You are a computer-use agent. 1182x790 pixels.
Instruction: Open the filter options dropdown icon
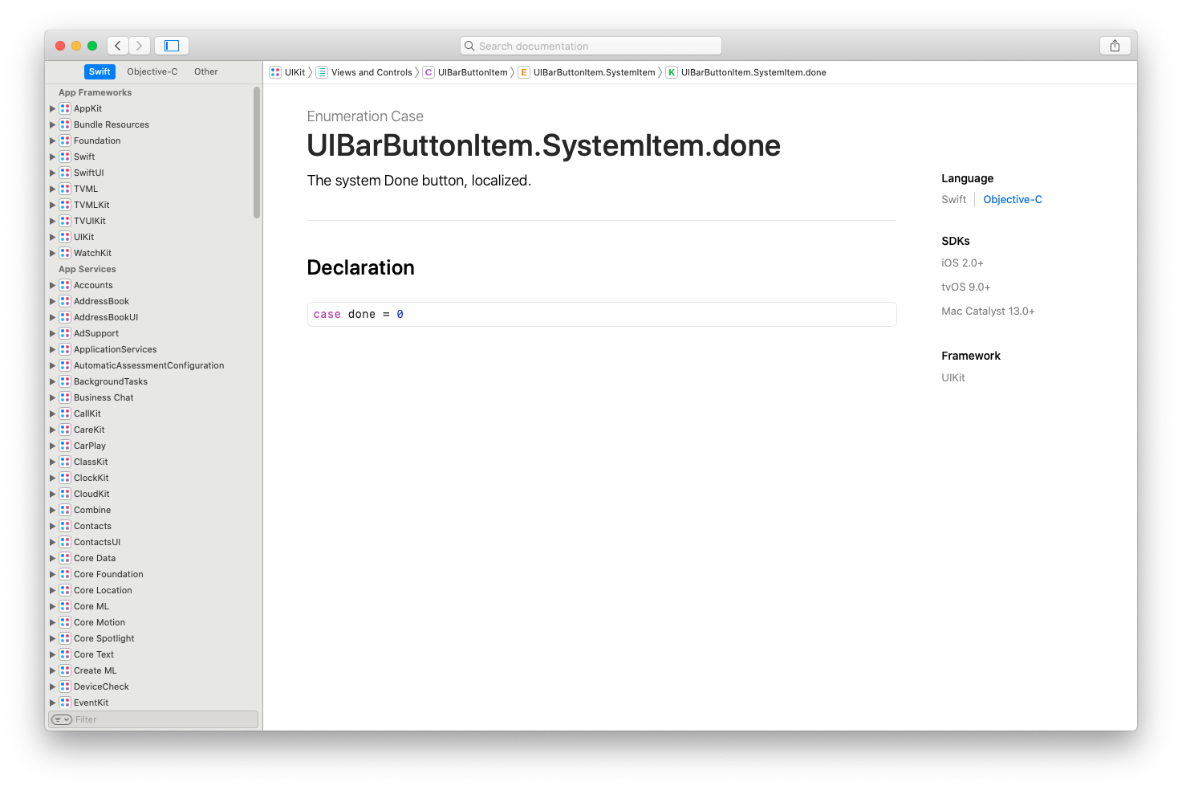(62, 719)
